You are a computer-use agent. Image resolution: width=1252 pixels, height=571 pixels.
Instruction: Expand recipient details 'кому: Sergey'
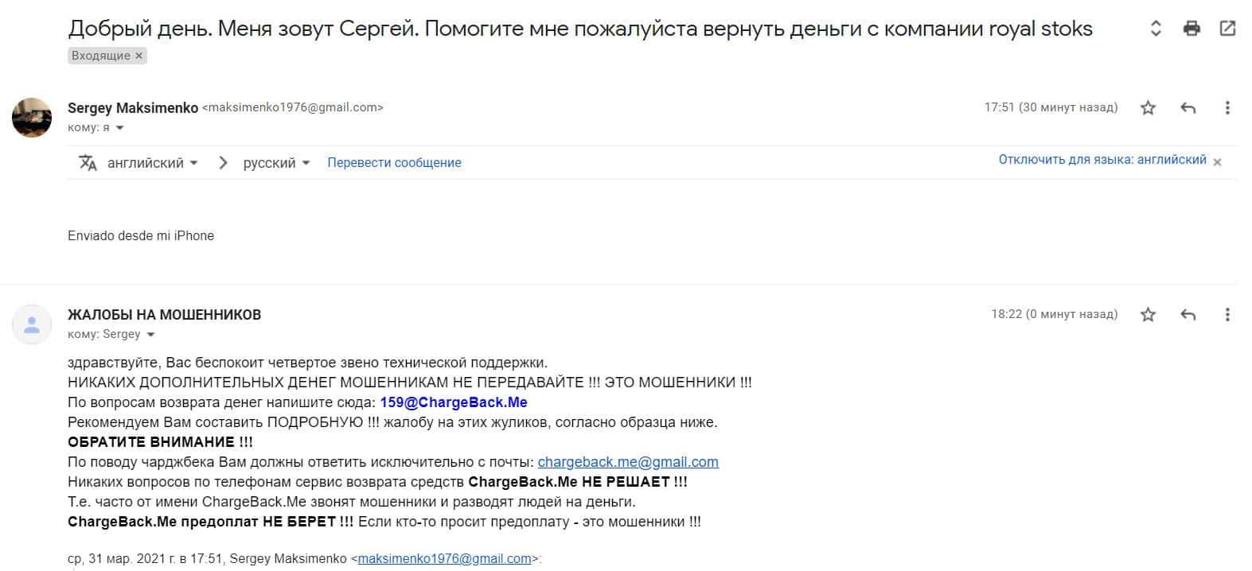pyautogui.click(x=150, y=335)
